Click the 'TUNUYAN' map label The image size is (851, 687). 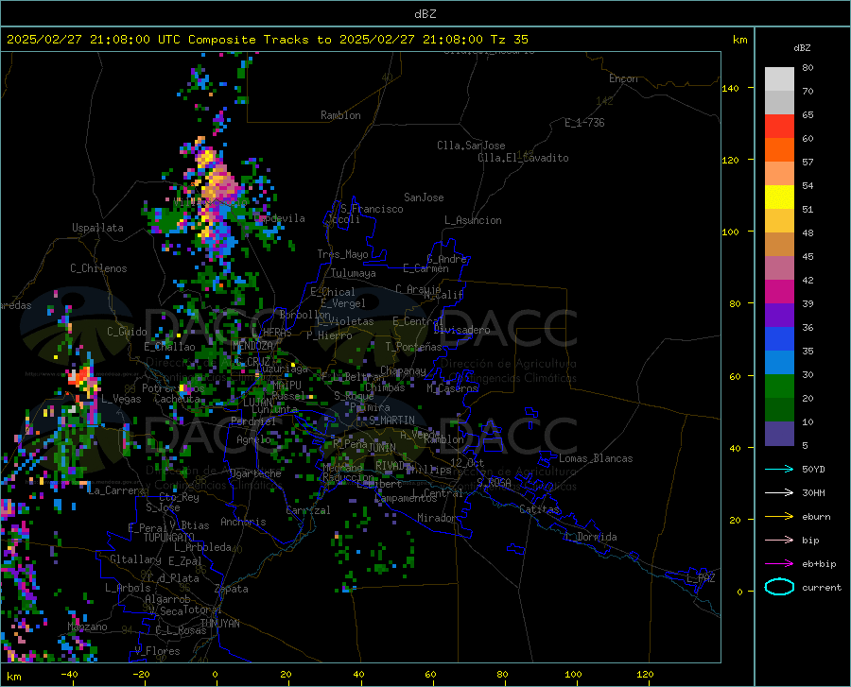pyautogui.click(x=219, y=624)
